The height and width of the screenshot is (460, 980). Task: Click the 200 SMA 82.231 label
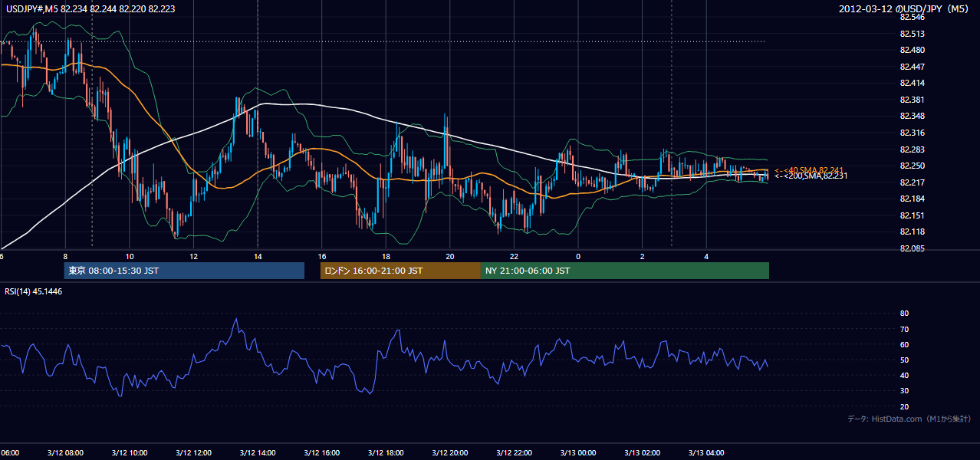pyautogui.click(x=810, y=176)
